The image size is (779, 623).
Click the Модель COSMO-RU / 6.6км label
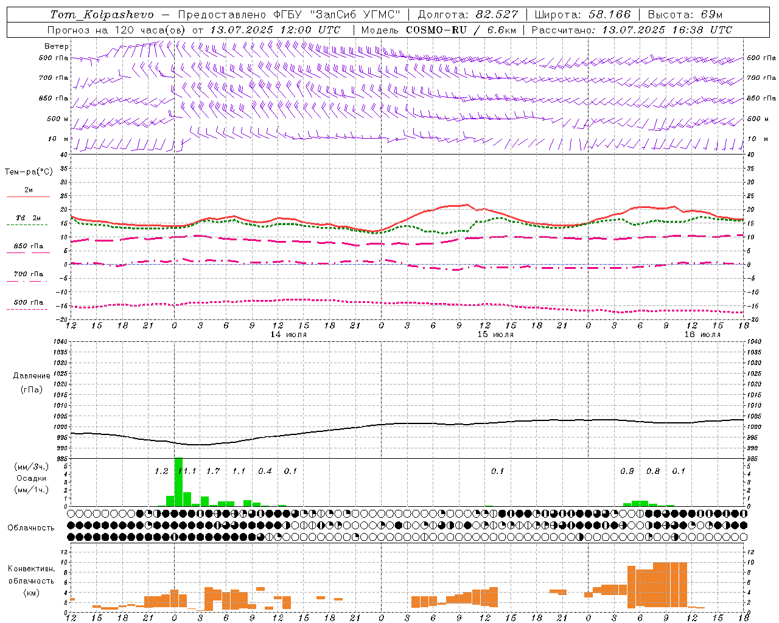click(439, 30)
